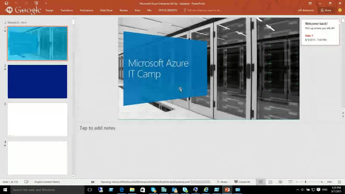The image size is (345, 194).
Task: Click slide editor scroll down arrow
Action: pyautogui.click(x=343, y=109)
